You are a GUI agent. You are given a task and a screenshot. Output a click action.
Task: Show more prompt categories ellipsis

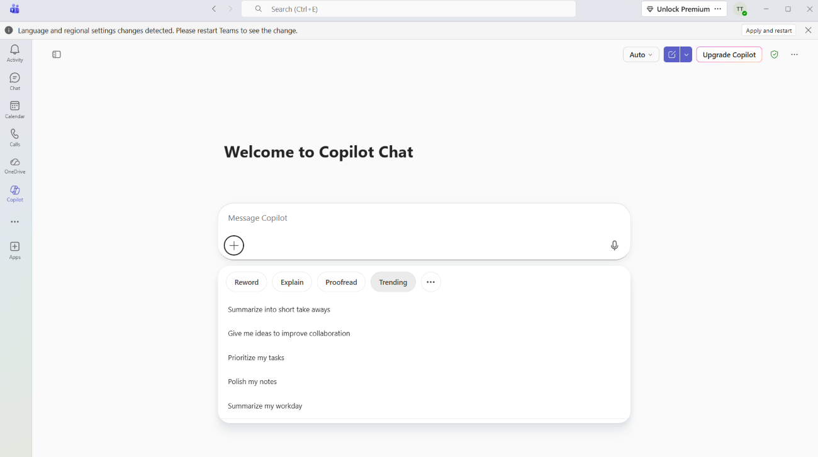point(430,282)
